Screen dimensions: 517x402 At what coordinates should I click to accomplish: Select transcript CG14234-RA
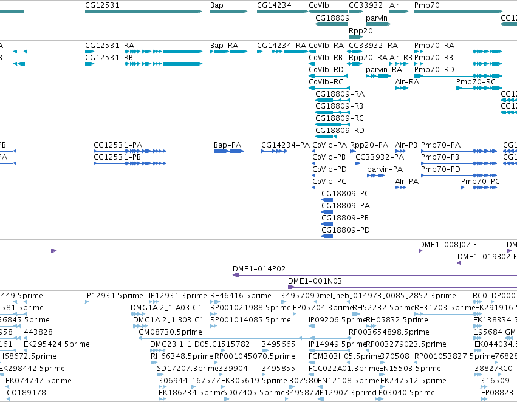point(281,45)
